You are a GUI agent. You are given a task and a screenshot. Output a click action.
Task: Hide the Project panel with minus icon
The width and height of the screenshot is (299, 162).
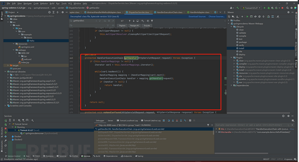pyautogui.click(x=67, y=12)
